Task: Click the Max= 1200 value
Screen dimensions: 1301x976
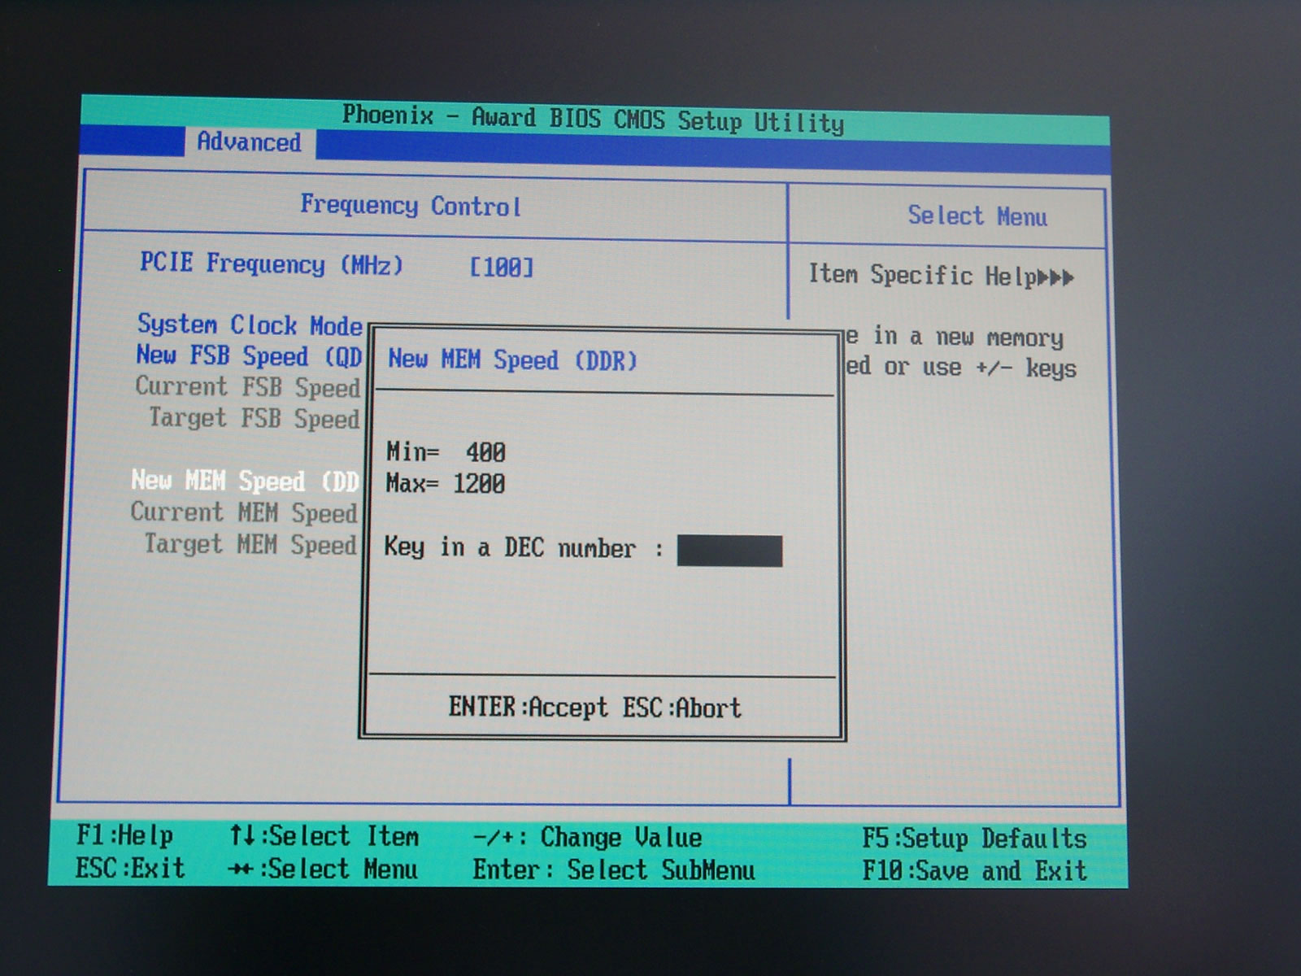Action: 446,483
